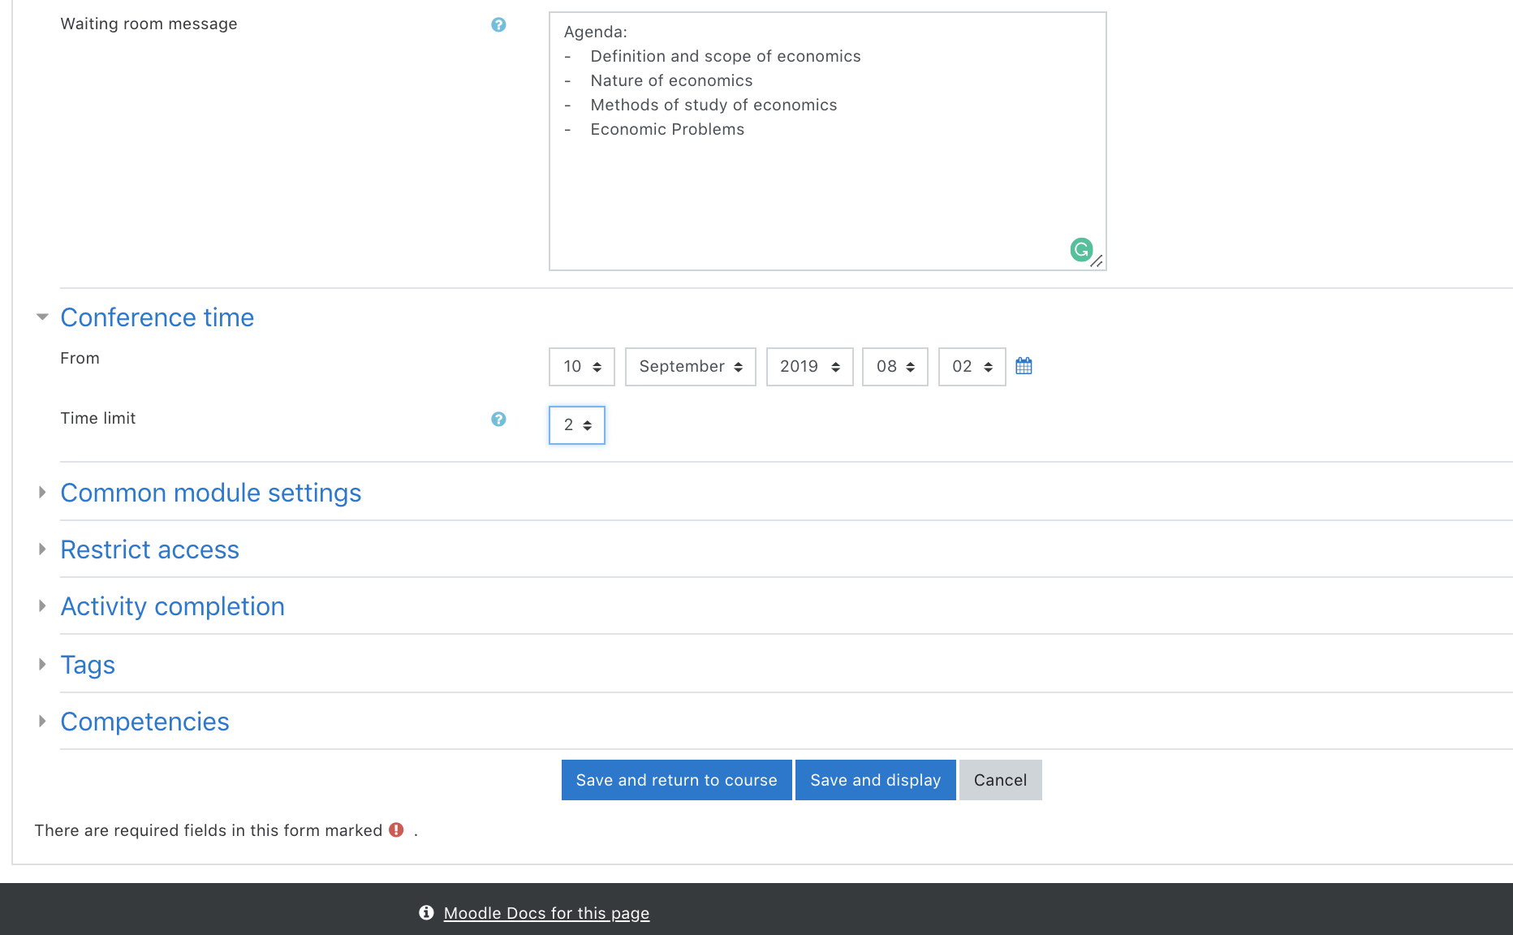The image size is (1513, 935).
Task: Open the year dropdown showing 2019
Action: point(809,366)
